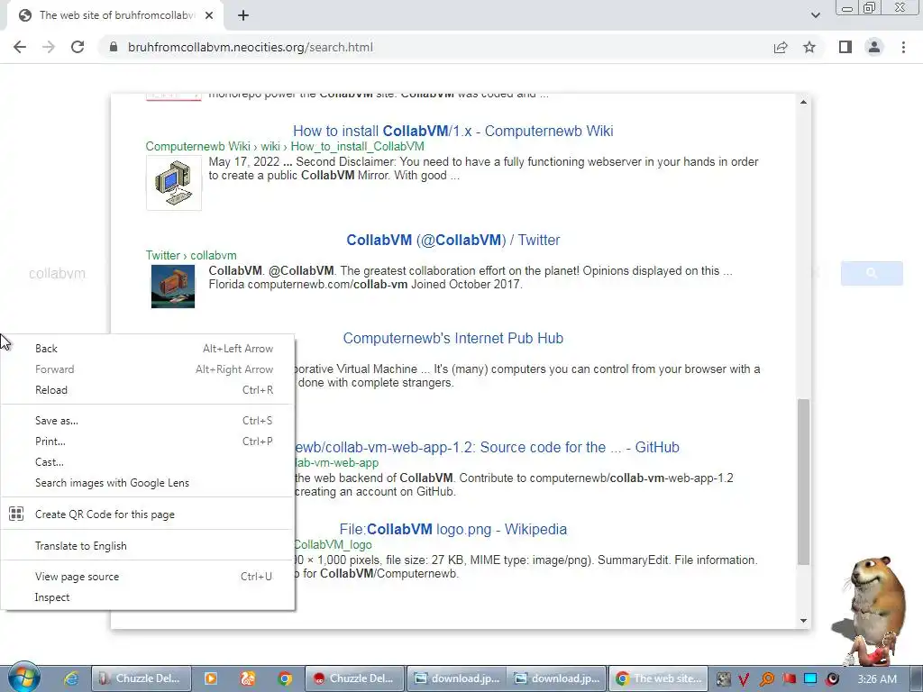Open a new tab with plus icon

[243, 15]
